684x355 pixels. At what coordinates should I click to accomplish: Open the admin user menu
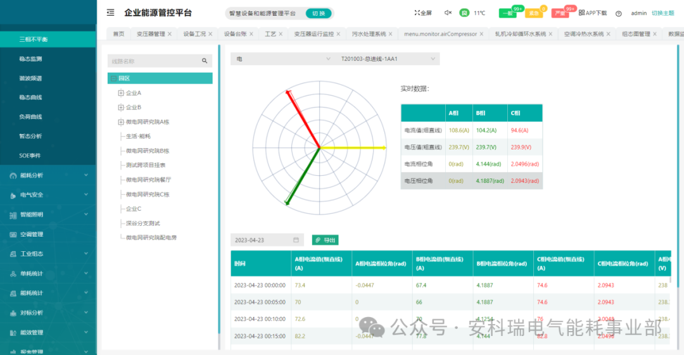(638, 13)
